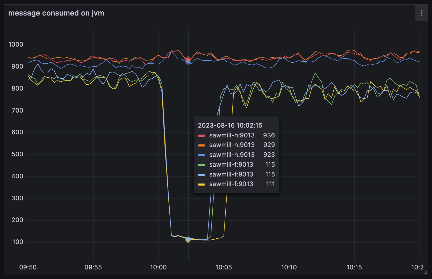Click the 10:15 x-axis label
Image resolution: width=432 pixels, height=279 pixels.
354,267
